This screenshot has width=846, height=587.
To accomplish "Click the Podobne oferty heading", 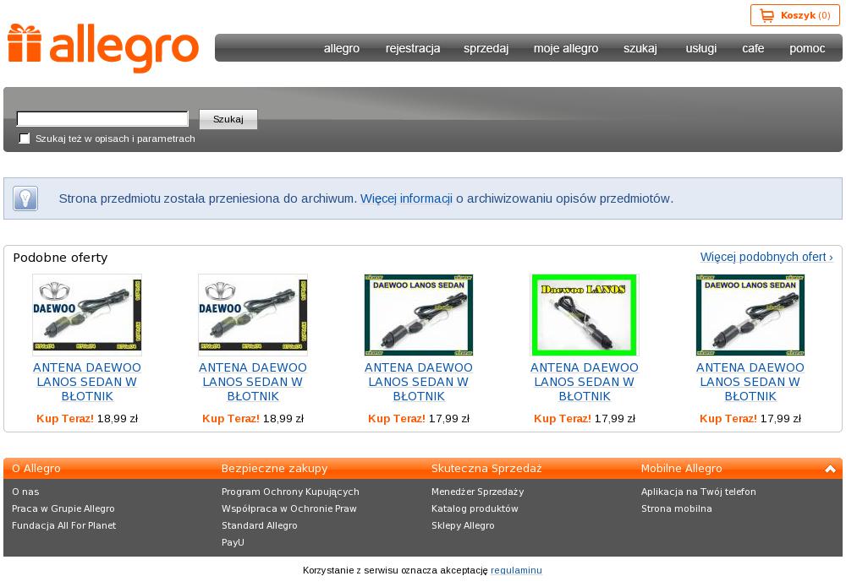I will pyautogui.click(x=60, y=258).
